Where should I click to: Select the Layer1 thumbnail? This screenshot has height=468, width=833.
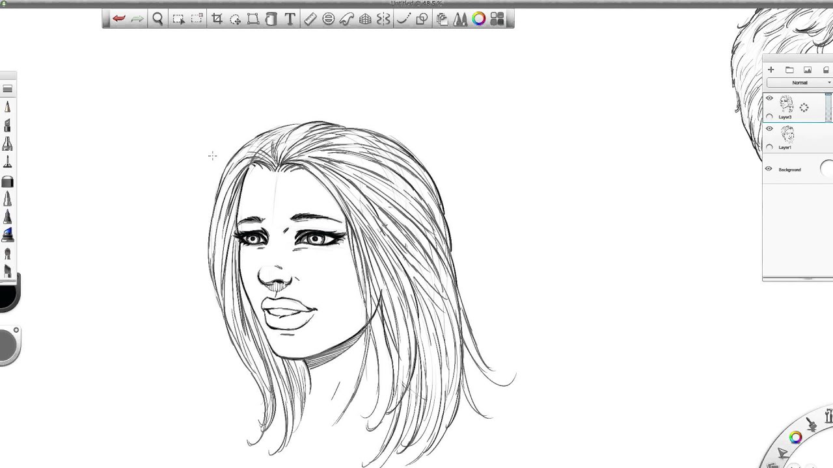pyautogui.click(x=787, y=135)
